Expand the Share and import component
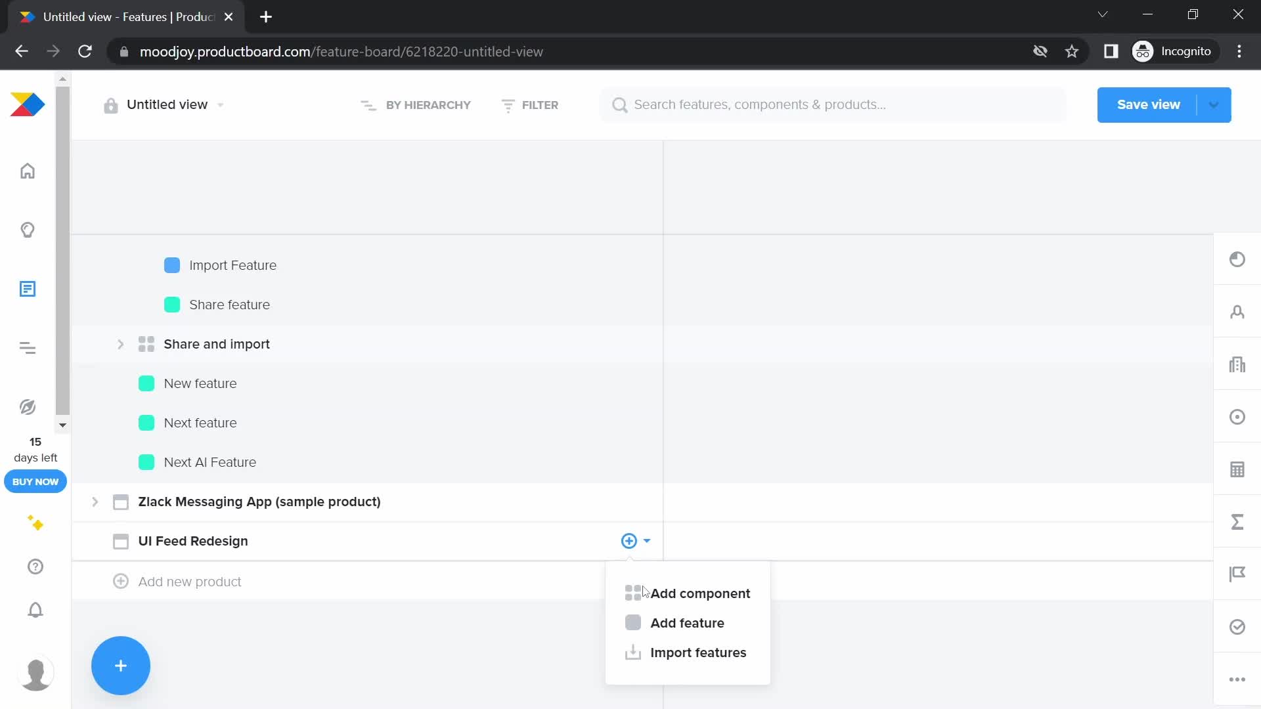 (122, 344)
